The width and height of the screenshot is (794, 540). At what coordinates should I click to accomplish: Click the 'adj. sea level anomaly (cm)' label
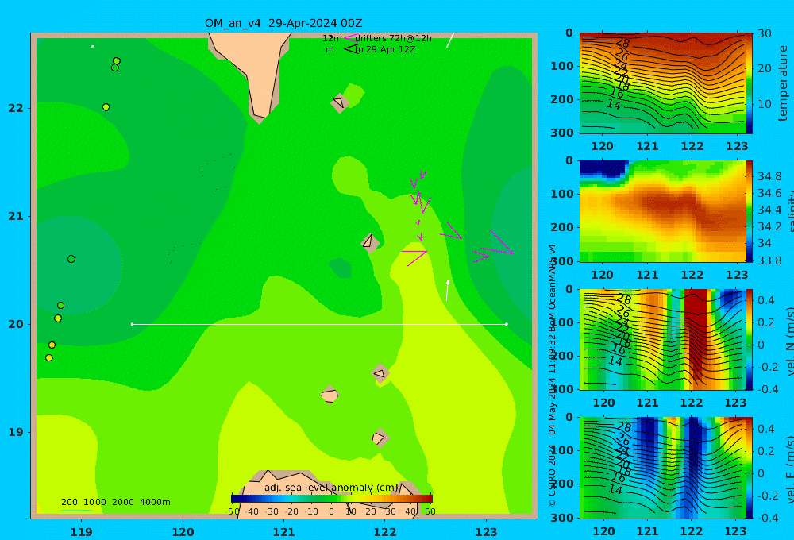tap(331, 488)
